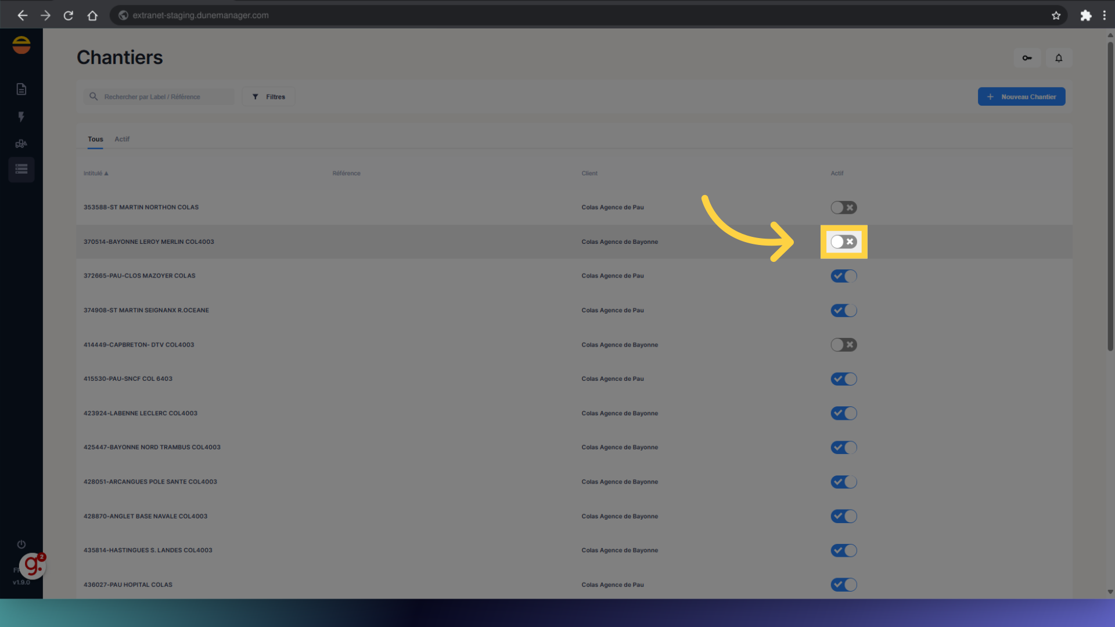Open the documents icon in sidebar
Image resolution: width=1115 pixels, height=627 pixels.
[21, 89]
